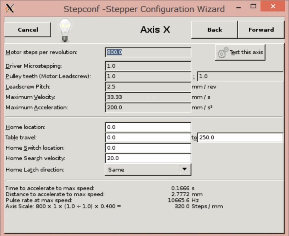Viewport: 289px width, 236px height.
Task: Click the Home Switch location field
Action: pyautogui.click(x=148, y=148)
